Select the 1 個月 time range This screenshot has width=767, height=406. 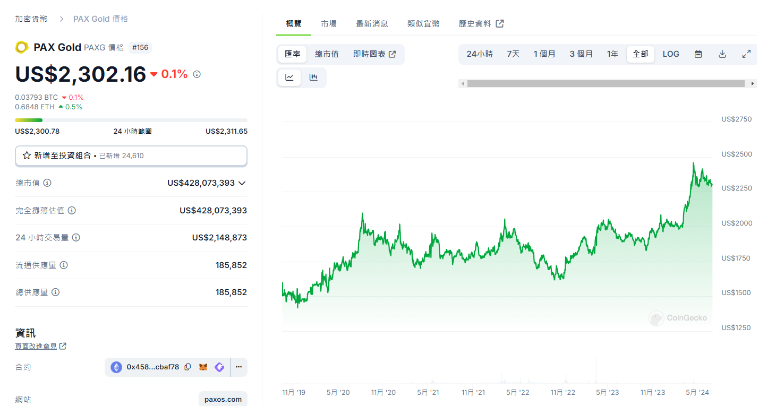pyautogui.click(x=544, y=54)
